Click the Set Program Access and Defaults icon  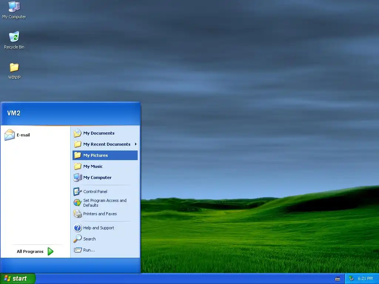(x=77, y=203)
